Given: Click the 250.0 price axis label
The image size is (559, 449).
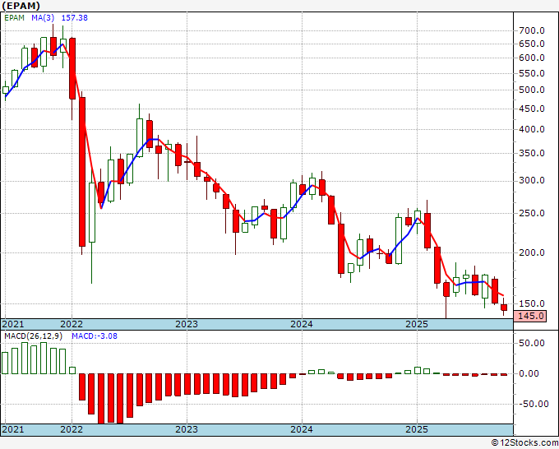Looking at the screenshot, I should tap(532, 213).
